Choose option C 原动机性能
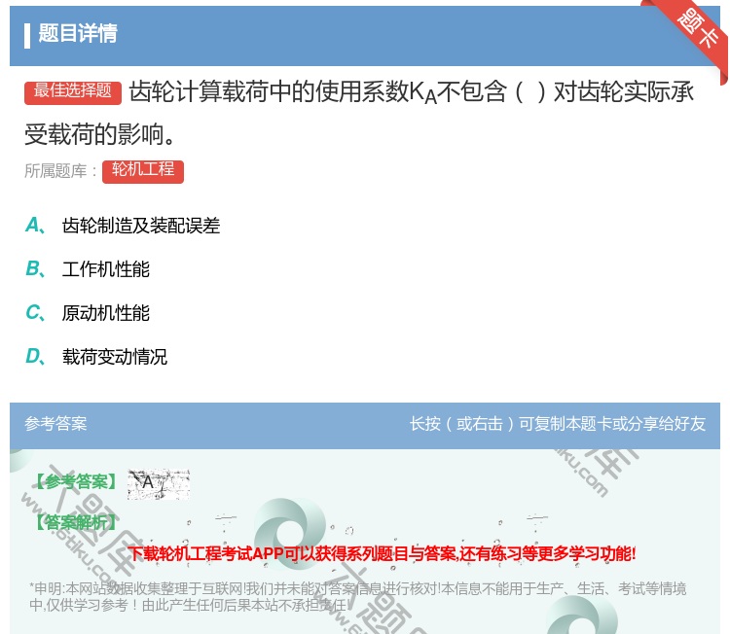 [87, 313]
